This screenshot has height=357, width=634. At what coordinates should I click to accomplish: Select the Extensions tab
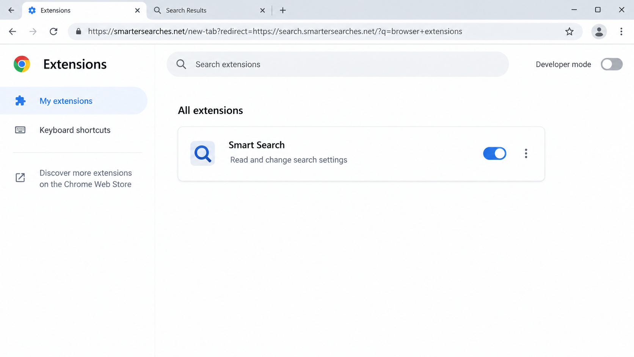[x=84, y=10]
